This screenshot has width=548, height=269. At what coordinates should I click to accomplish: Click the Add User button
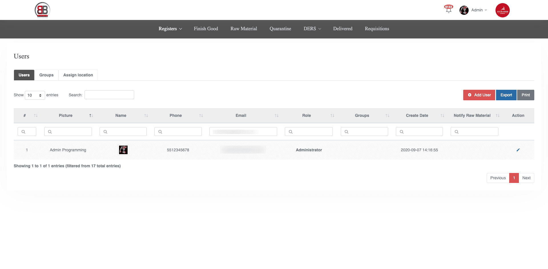pyautogui.click(x=479, y=95)
